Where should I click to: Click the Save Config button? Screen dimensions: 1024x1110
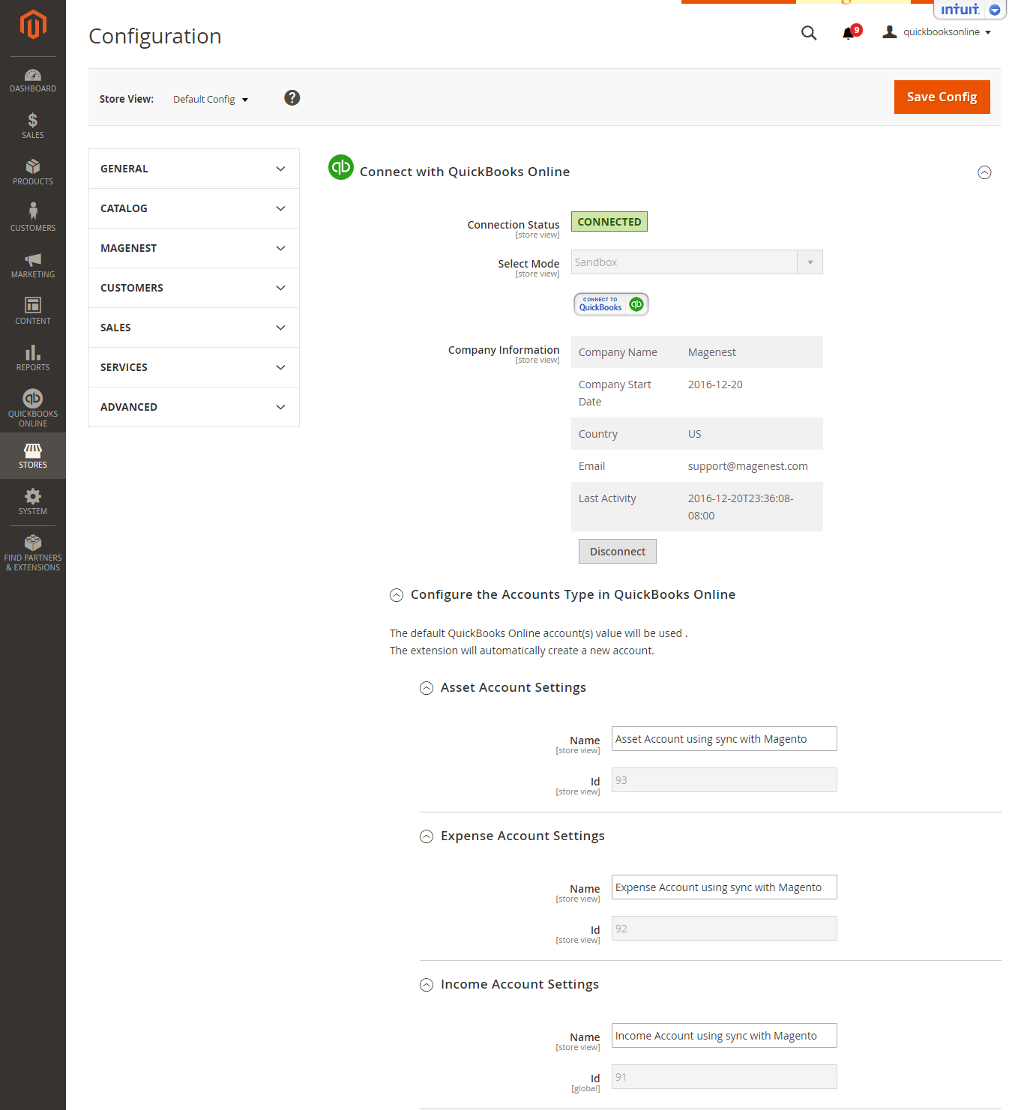tap(942, 97)
